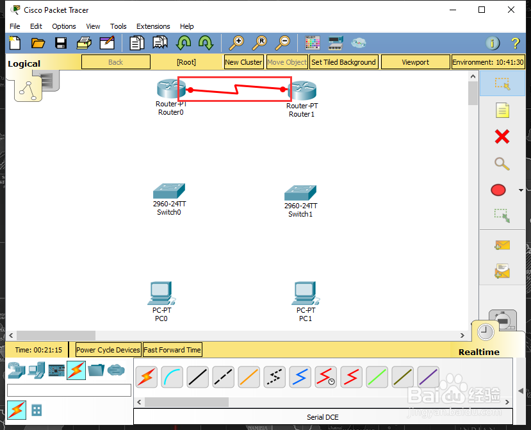Select the Network Devices category icon
This screenshot has width=531, height=430.
pos(16,370)
